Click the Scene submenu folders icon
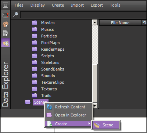Viewport: 147px width, 133px height. (x=97, y=125)
